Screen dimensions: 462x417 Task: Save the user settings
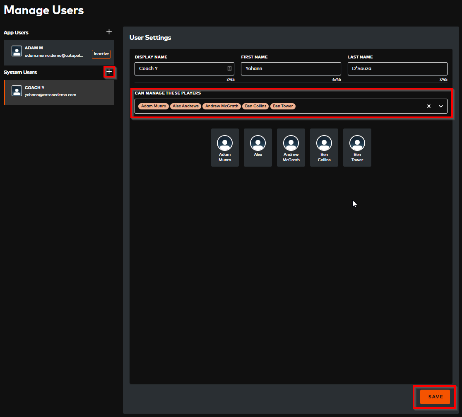point(435,397)
